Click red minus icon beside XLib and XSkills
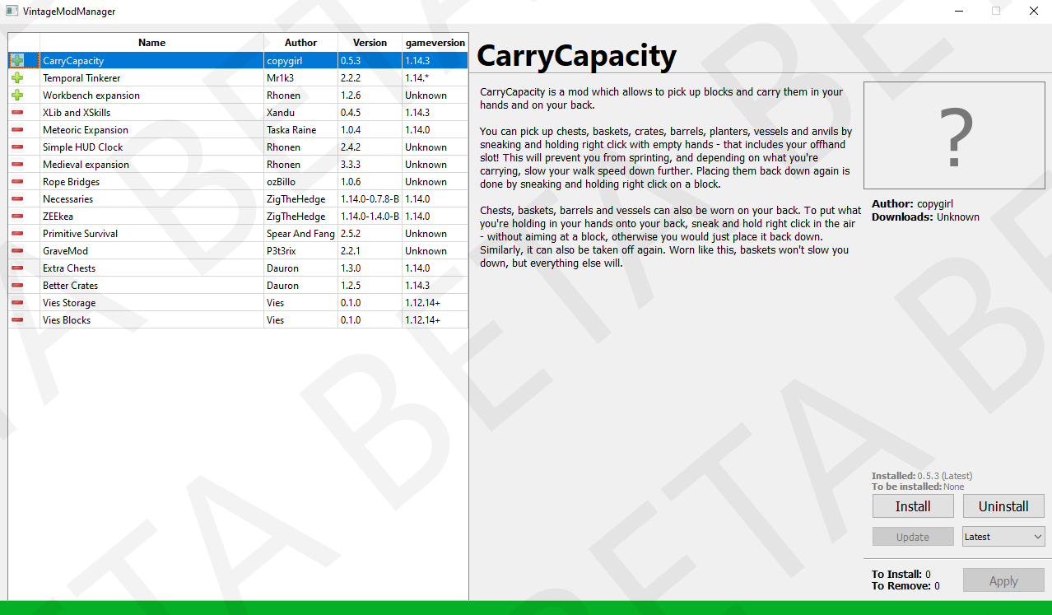Image resolution: width=1052 pixels, height=615 pixels. [17, 113]
